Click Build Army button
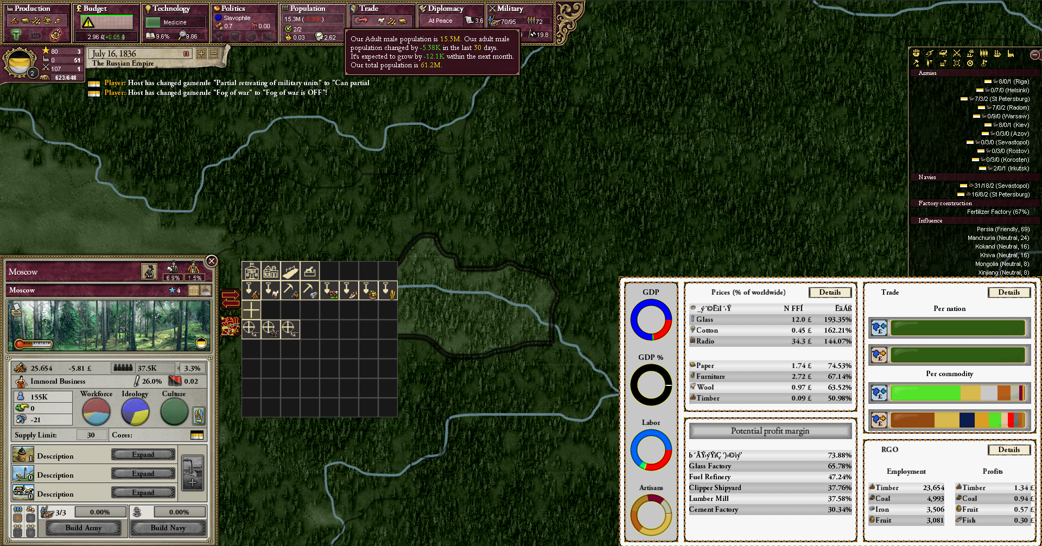This screenshot has height=546, width=1042. tap(84, 528)
